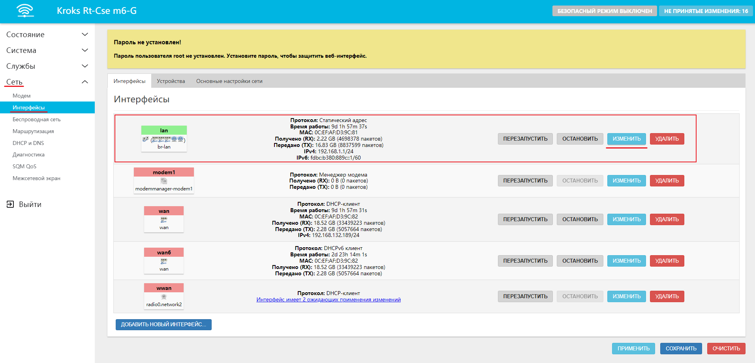Delete the modem1 interface

pos(667,181)
